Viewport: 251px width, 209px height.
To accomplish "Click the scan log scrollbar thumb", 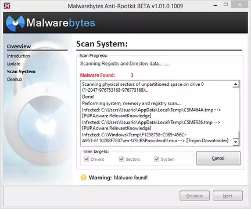I will click(236, 135).
